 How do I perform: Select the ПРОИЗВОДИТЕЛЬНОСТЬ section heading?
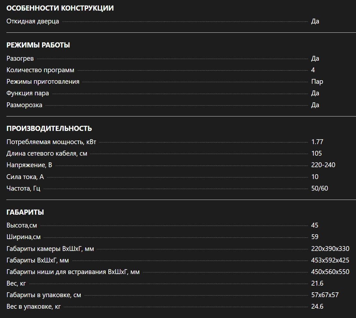coord(49,129)
